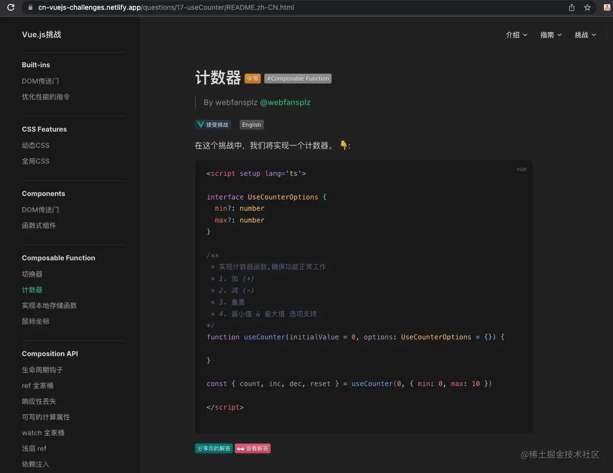Open the 浅层 ref sidebar item

34,448
